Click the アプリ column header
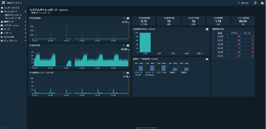This screenshot has height=129, width=266. pyautogui.click(x=234, y=33)
